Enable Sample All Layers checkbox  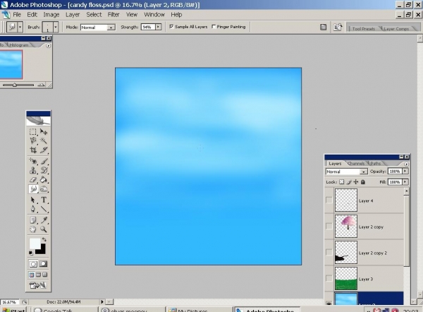pyautogui.click(x=171, y=27)
